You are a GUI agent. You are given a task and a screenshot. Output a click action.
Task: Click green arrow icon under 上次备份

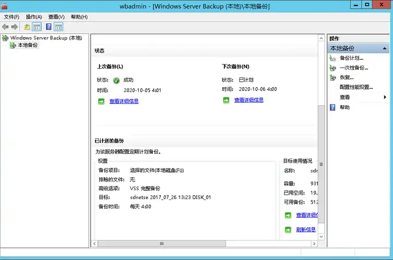[102, 101]
